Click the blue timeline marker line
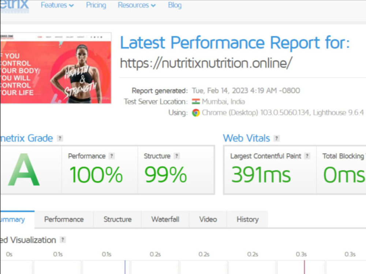 pyautogui.click(x=125, y=267)
